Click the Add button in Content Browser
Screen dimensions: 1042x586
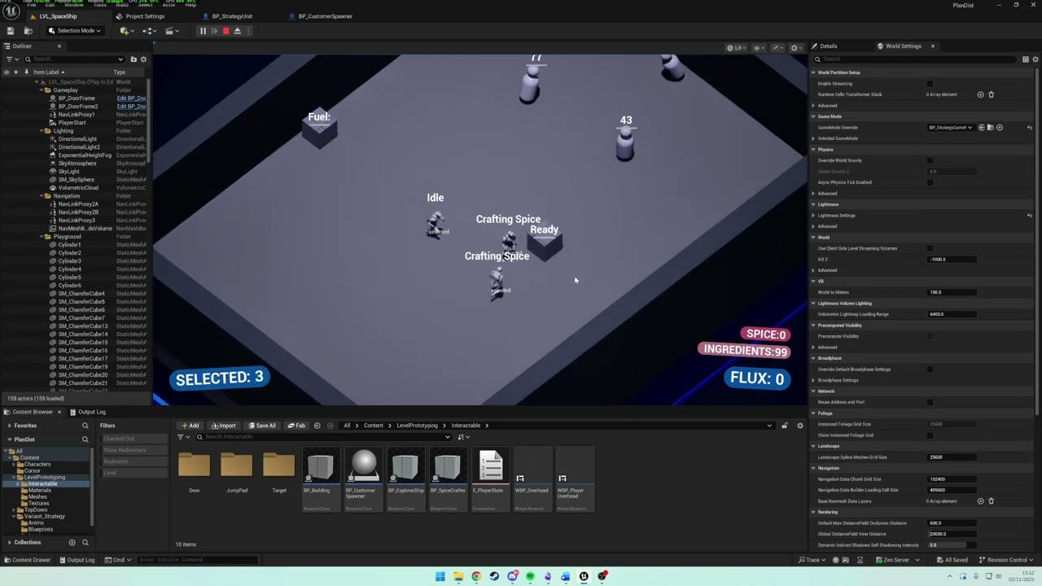point(190,426)
